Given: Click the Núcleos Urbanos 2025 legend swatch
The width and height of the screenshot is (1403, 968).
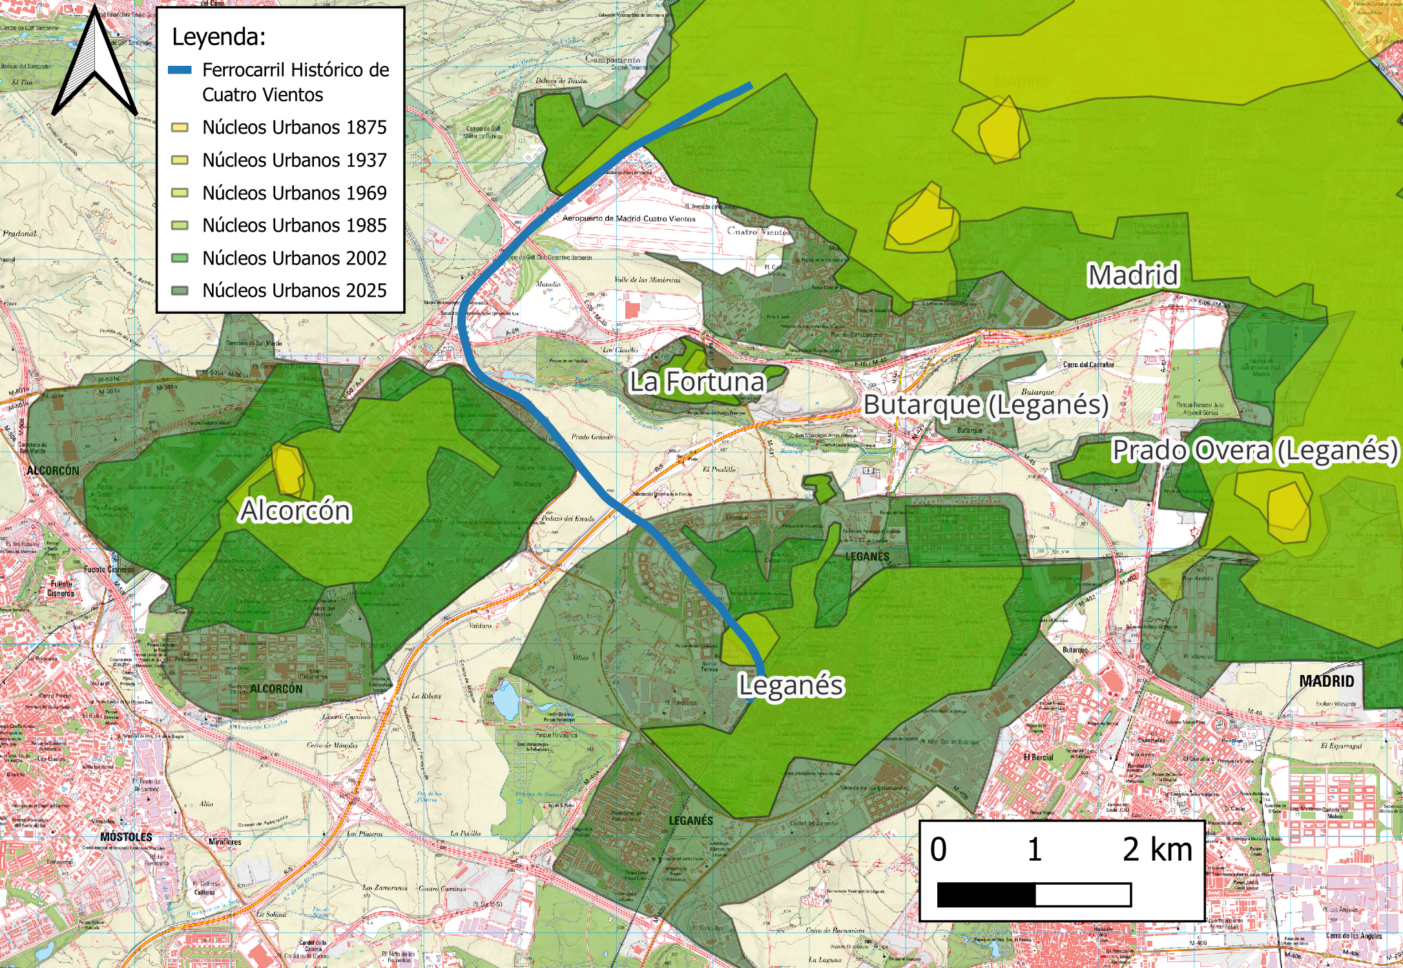Looking at the screenshot, I should click(180, 290).
